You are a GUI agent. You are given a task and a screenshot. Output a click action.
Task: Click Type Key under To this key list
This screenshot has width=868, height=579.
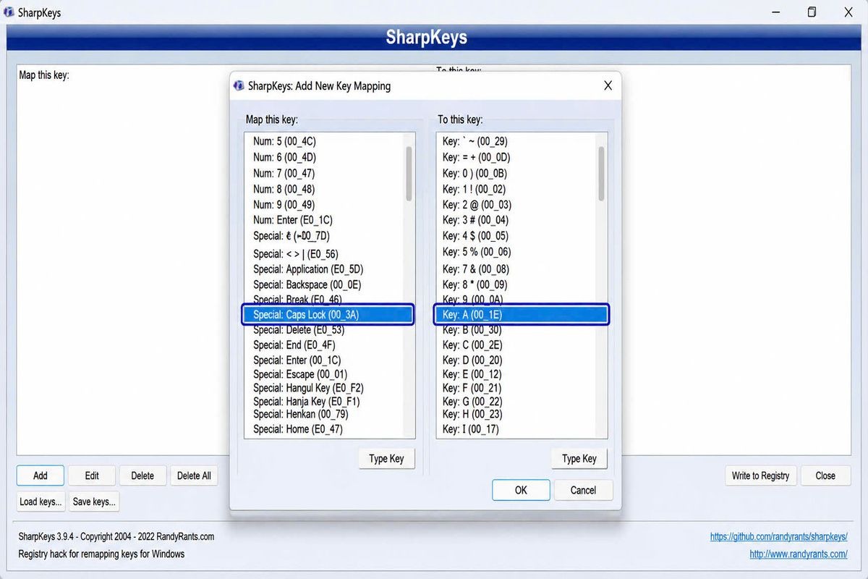[579, 458]
